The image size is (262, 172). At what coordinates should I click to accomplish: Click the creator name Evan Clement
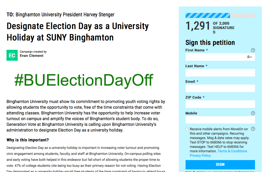point(31,56)
